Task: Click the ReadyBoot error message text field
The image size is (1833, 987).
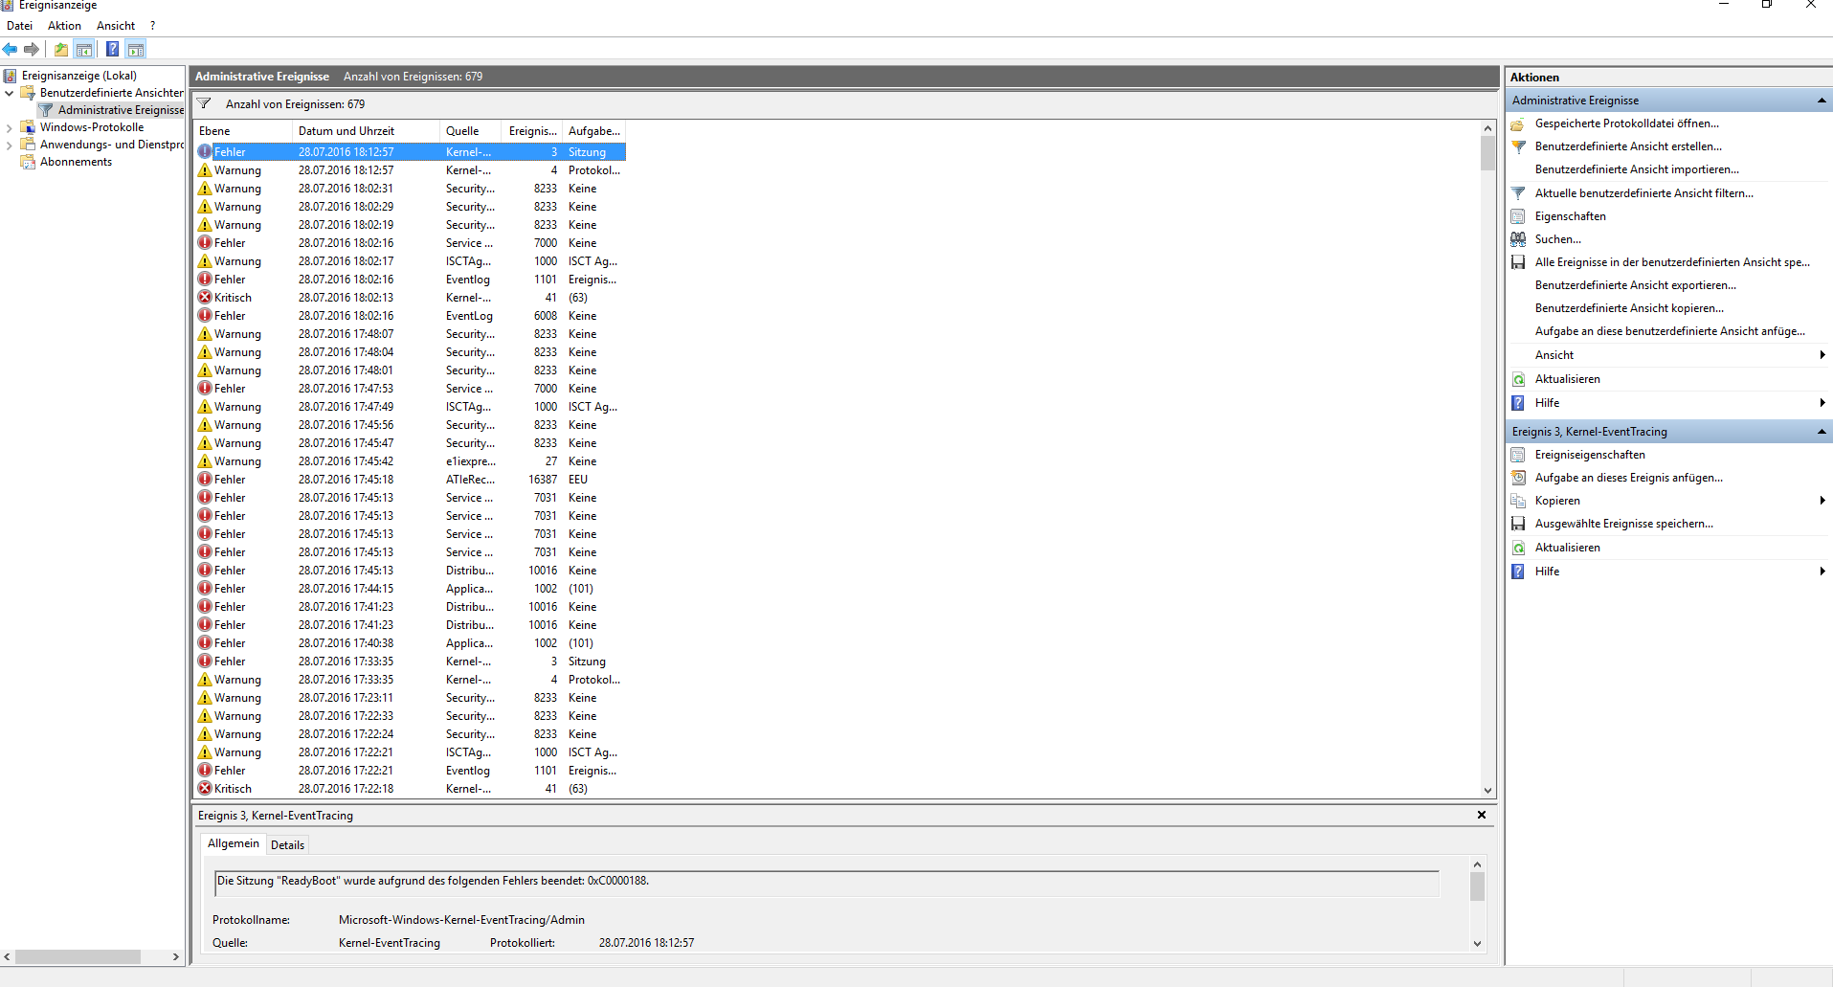Action: (827, 883)
